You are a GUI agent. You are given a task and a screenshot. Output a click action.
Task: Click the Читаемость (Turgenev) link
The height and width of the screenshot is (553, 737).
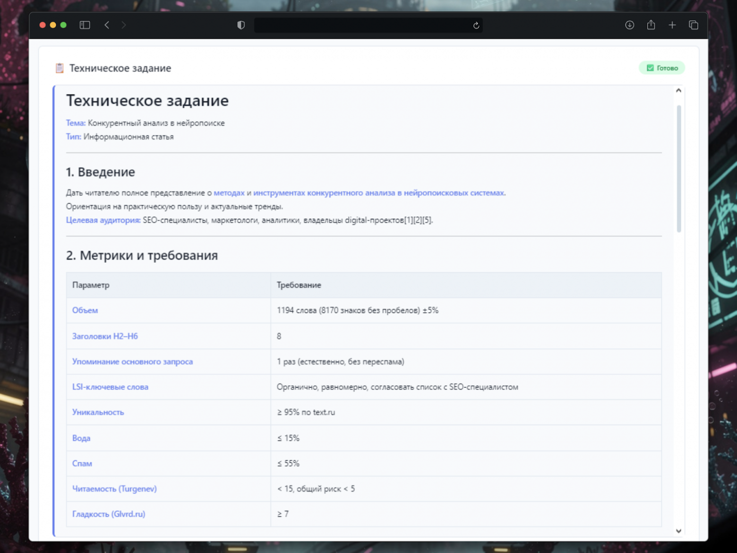tap(114, 488)
